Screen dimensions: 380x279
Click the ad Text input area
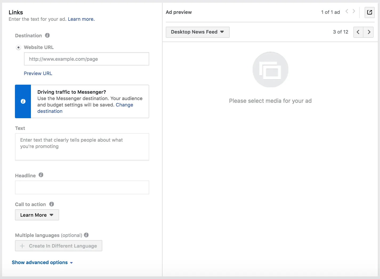click(x=82, y=147)
